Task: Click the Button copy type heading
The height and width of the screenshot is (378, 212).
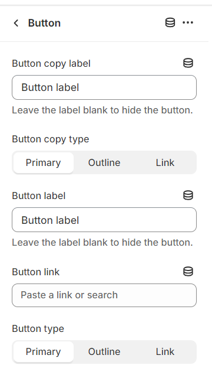Action: pyautogui.click(x=51, y=139)
